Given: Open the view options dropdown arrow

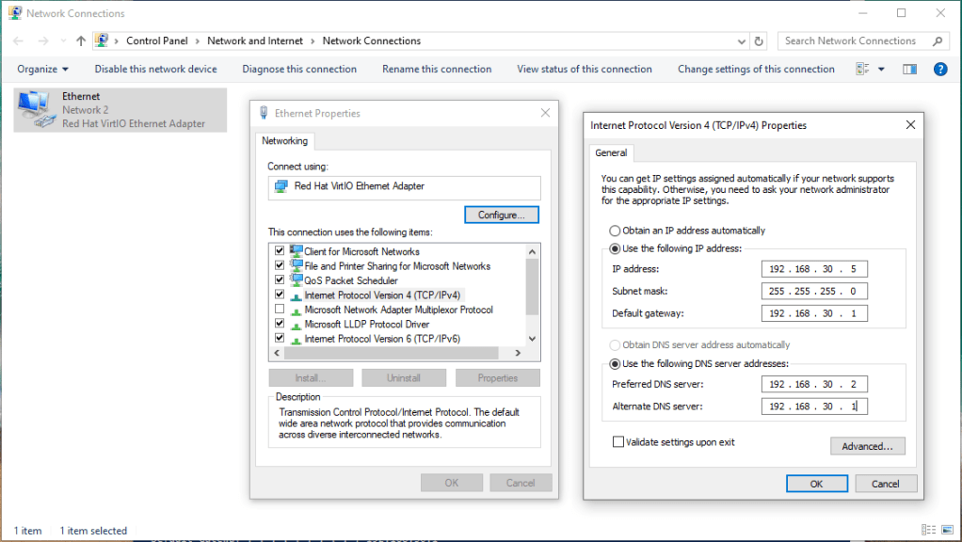Looking at the screenshot, I should click(881, 69).
